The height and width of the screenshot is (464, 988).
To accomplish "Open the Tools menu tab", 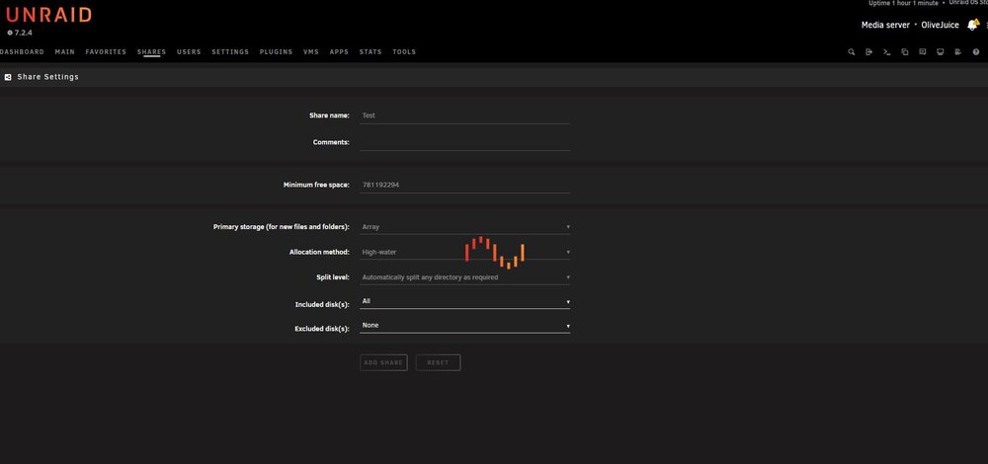I will (x=404, y=52).
